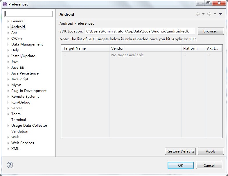Confirm with the OK button
The image size is (228, 176).
[181, 165]
